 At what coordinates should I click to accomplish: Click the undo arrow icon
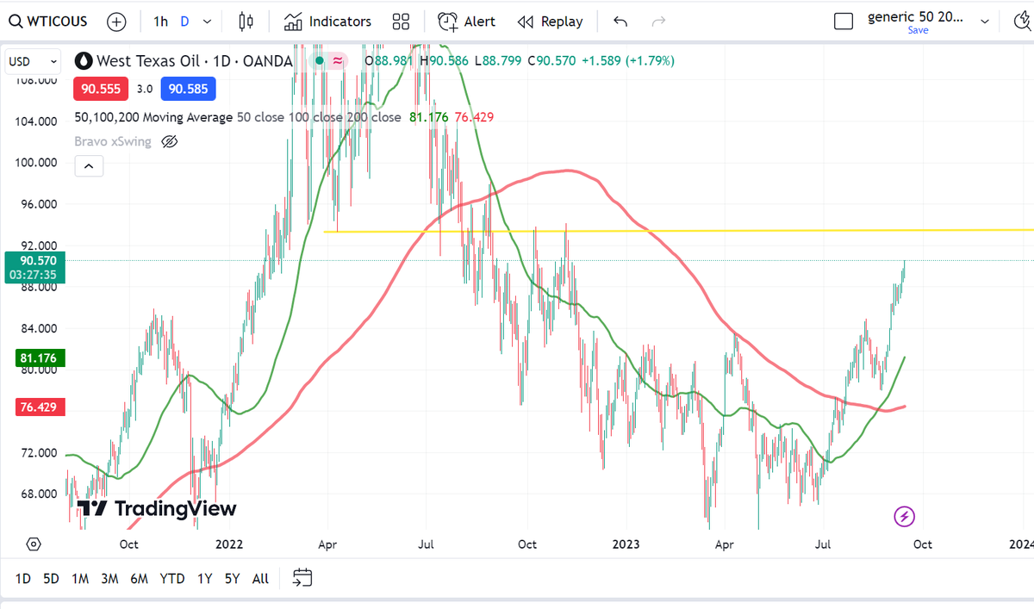[620, 21]
